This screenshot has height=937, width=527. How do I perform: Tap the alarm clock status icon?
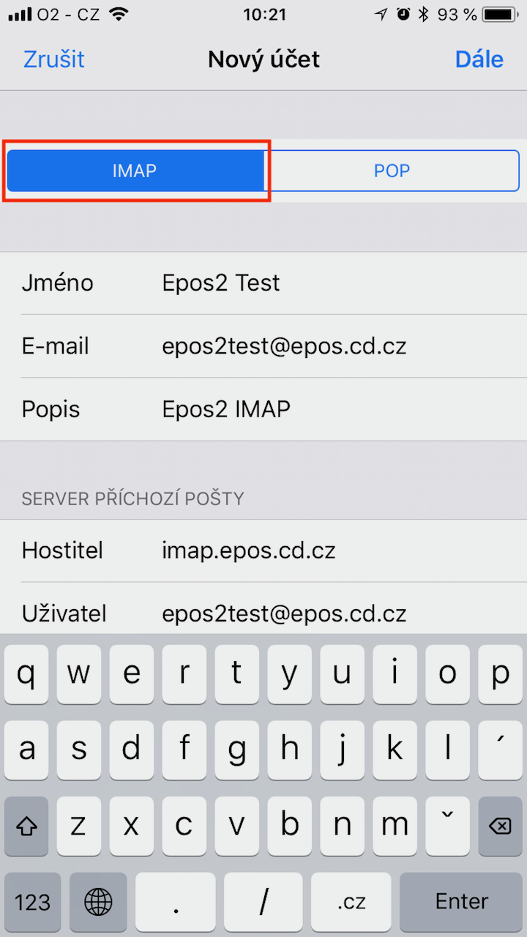coord(403,15)
